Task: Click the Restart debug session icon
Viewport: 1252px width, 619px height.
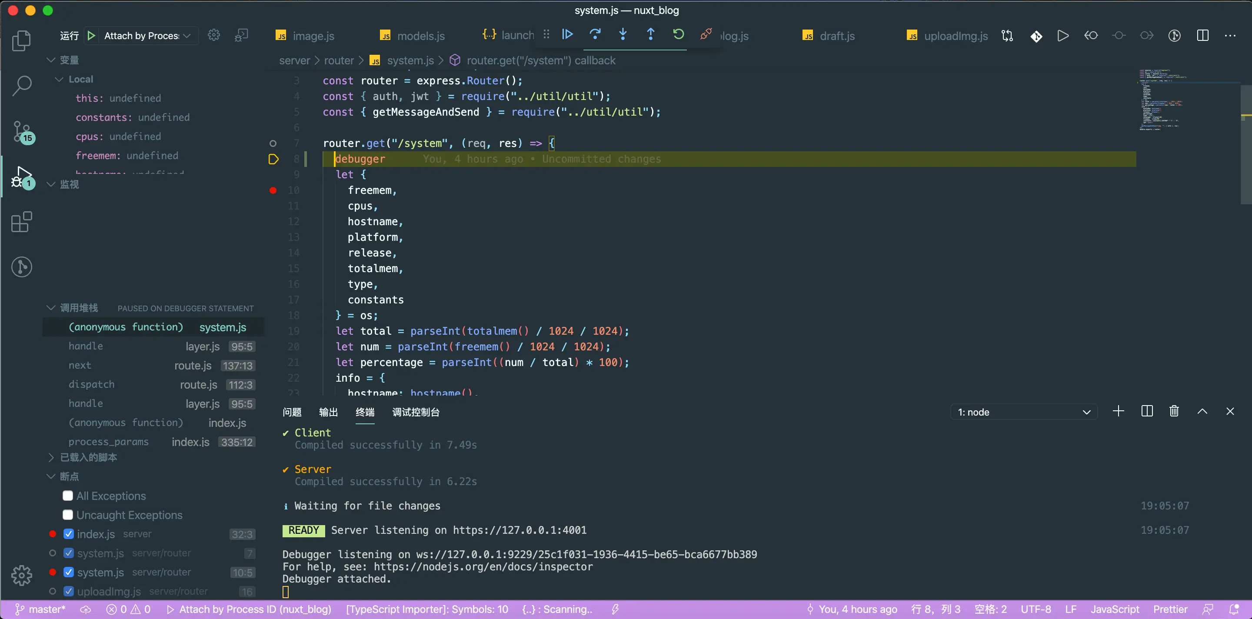Action: pos(678,34)
